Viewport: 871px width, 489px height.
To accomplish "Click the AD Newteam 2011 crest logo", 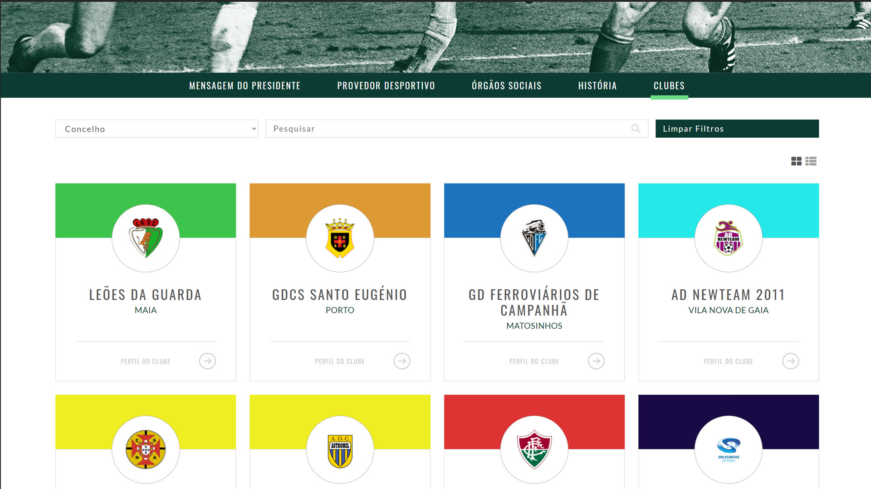I will click(x=728, y=238).
